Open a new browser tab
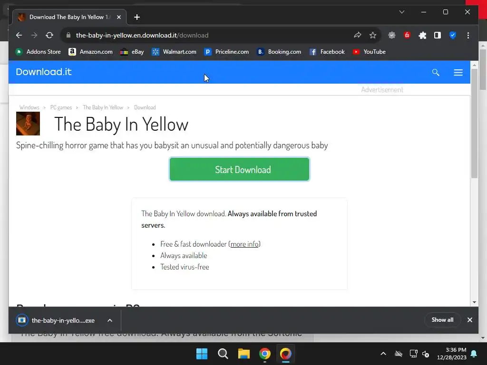 (x=137, y=17)
